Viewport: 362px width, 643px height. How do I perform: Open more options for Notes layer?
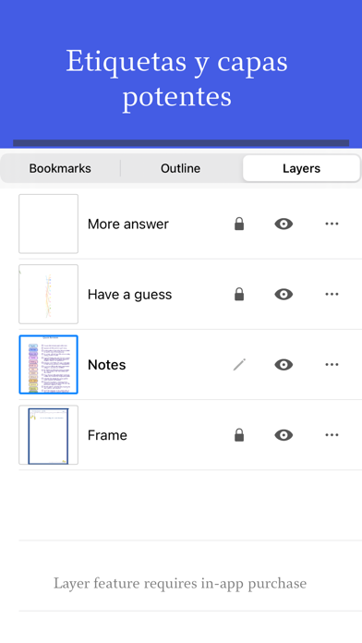pos(332,365)
